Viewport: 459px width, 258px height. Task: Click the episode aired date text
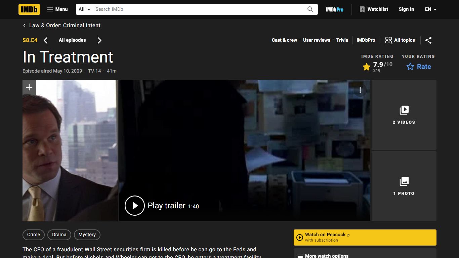52,71
